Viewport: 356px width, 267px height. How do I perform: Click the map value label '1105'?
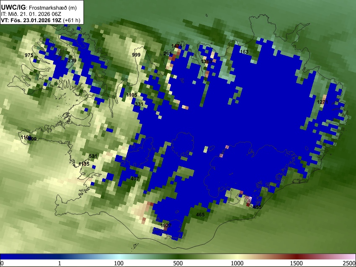pos(132,95)
